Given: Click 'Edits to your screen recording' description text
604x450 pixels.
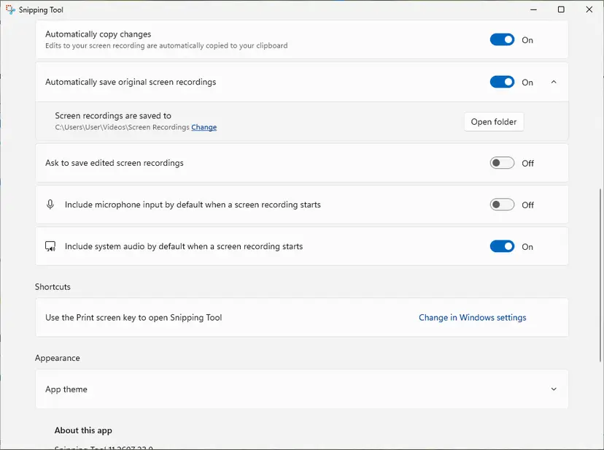Looking at the screenshot, I should pos(166,45).
